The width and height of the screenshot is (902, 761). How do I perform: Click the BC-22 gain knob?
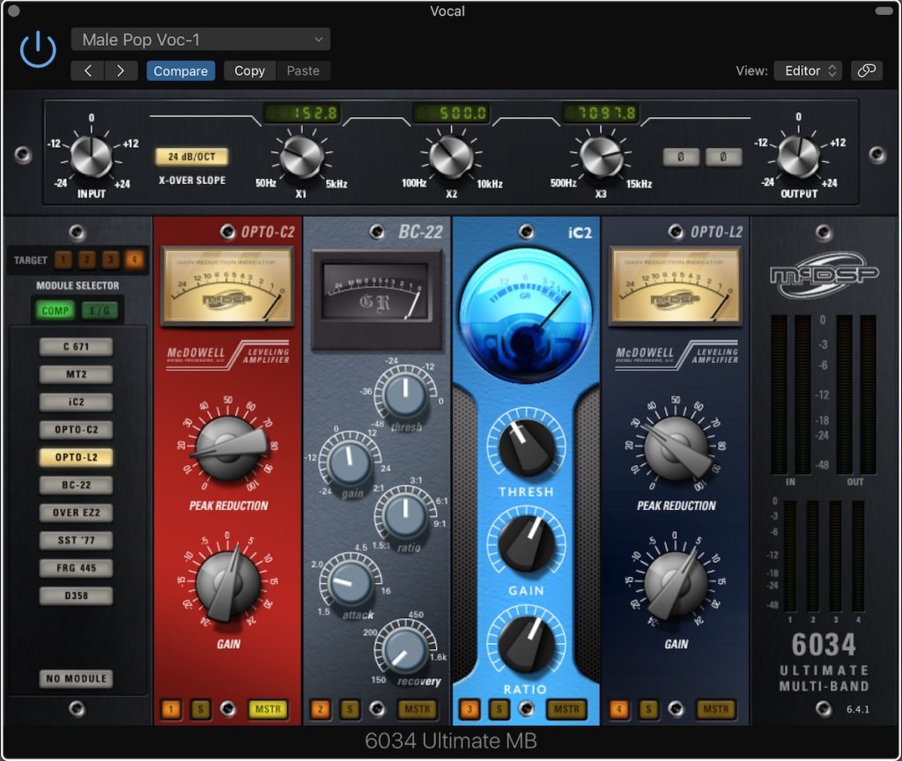point(349,462)
